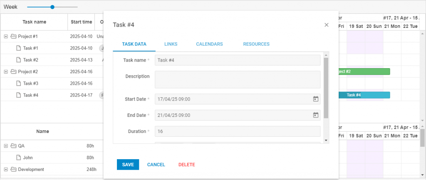Click the End Date input field
Image resolution: width=426 pixels, height=180 pixels.
coord(238,115)
